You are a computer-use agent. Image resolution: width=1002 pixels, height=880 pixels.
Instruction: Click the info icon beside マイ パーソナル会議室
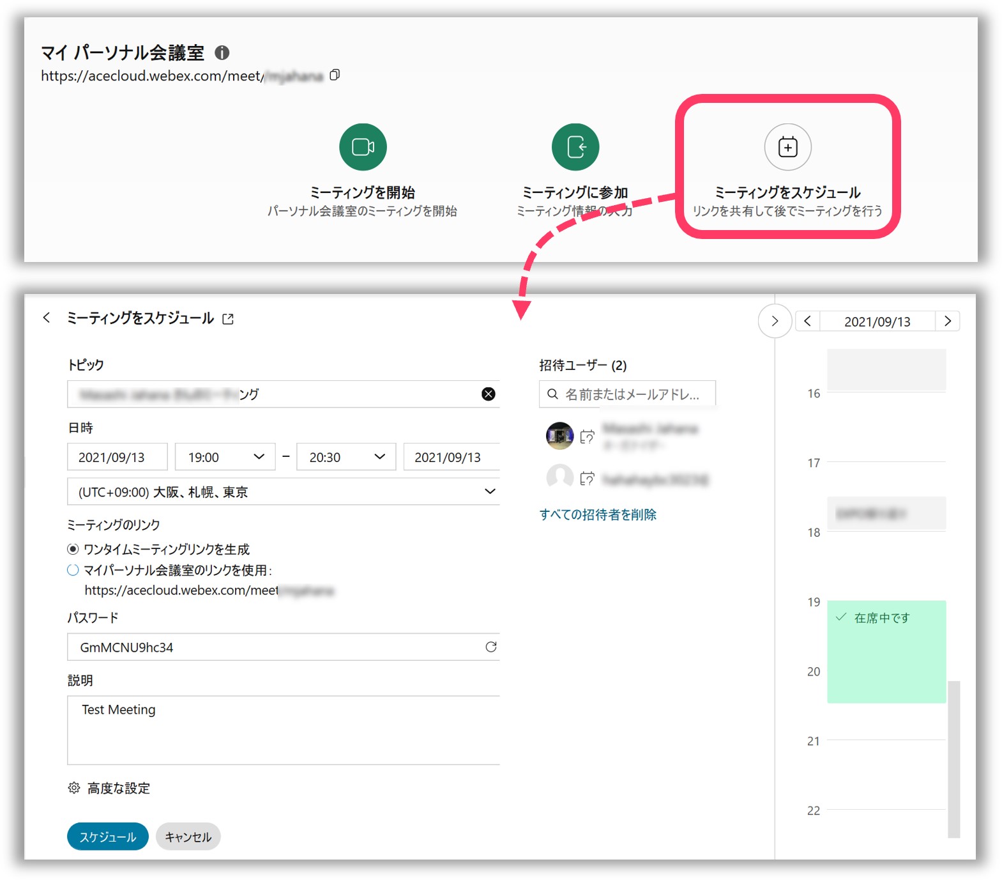pyautogui.click(x=222, y=53)
